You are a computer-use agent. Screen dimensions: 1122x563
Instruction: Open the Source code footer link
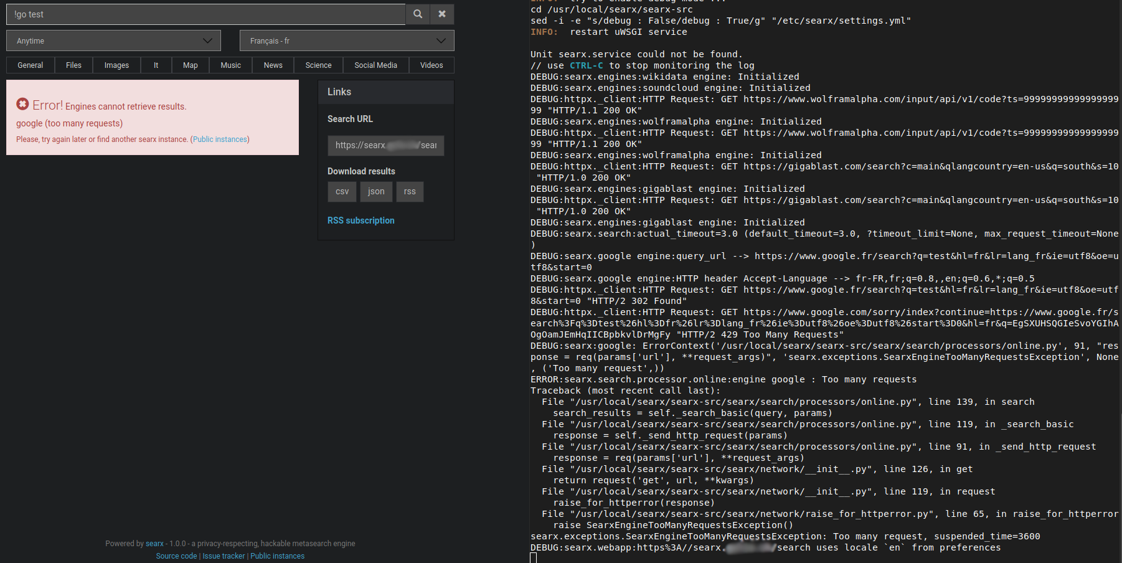pos(176,556)
